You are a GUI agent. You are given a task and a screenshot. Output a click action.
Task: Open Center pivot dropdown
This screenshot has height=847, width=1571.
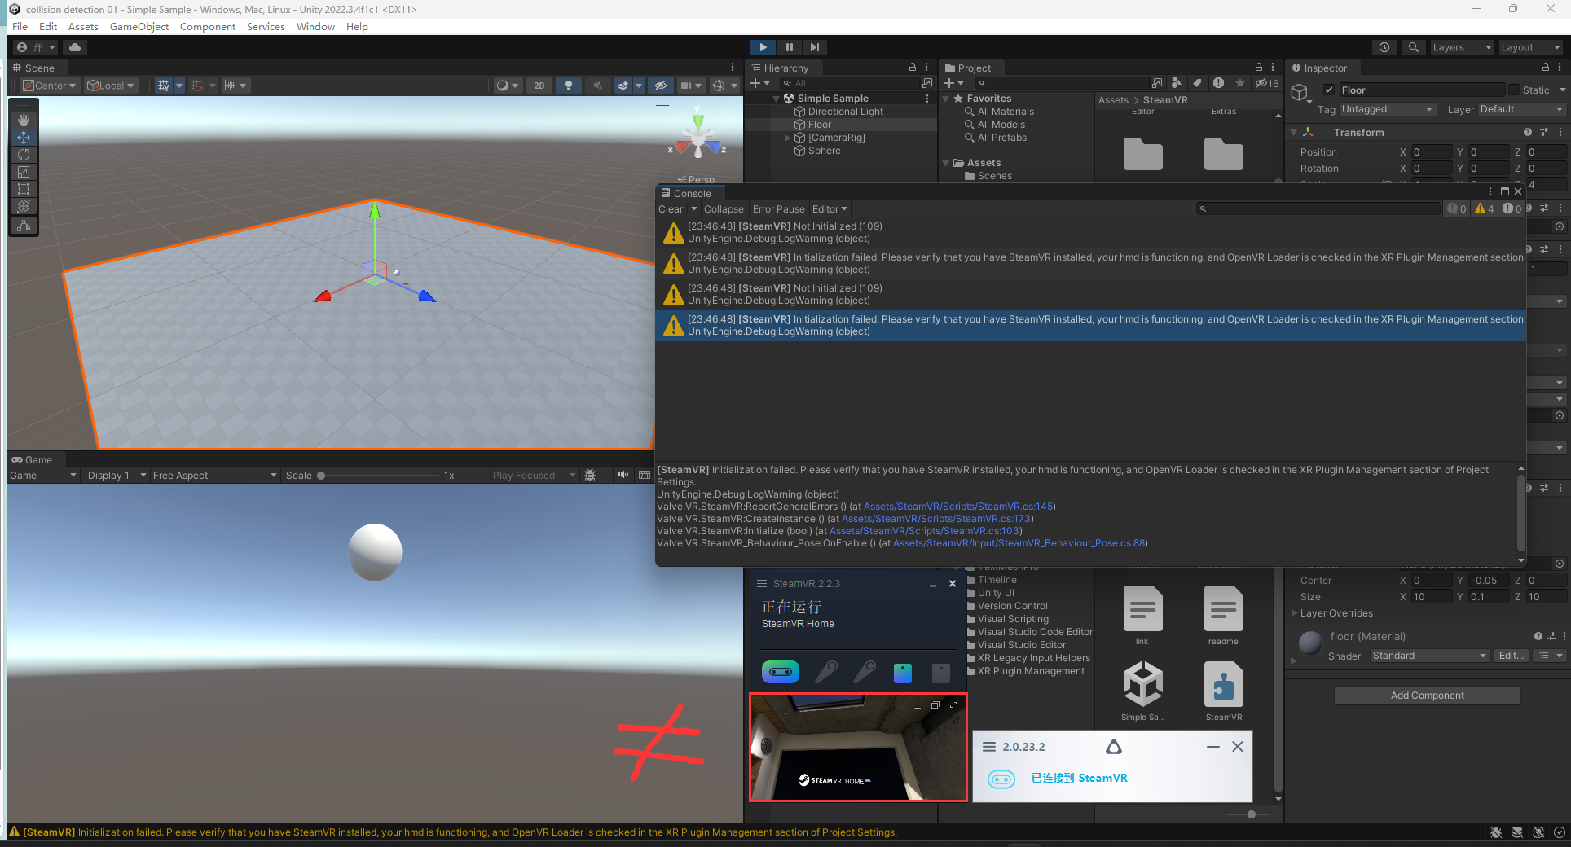coord(49,86)
